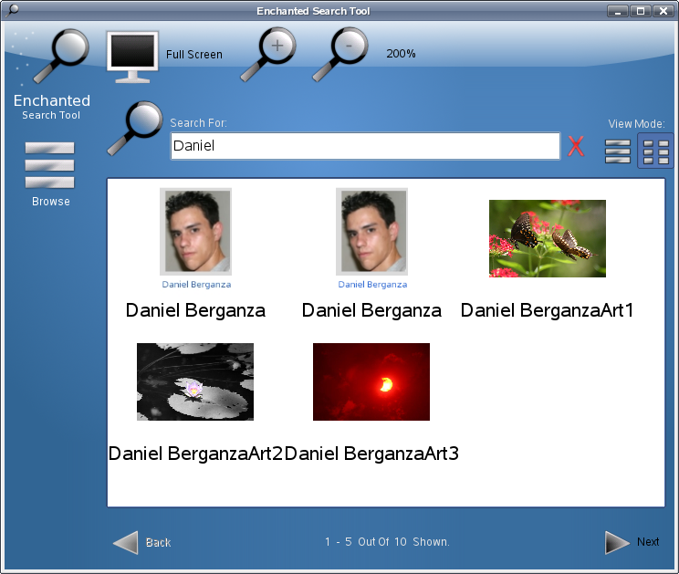Click the Full Screen monitor icon
The height and width of the screenshot is (574, 679).
(x=132, y=57)
